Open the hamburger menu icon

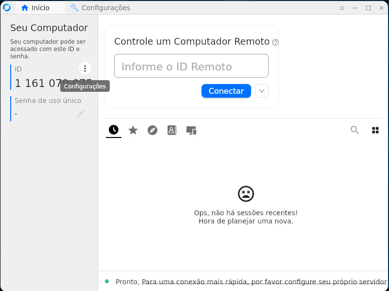coord(342,8)
